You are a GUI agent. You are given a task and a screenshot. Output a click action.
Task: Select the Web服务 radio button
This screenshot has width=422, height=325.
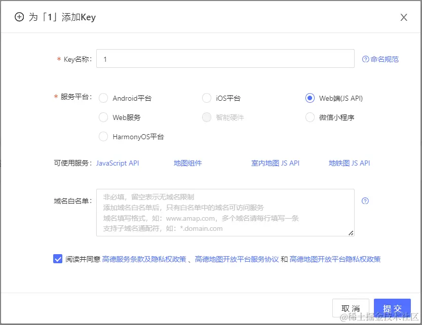[103, 117]
